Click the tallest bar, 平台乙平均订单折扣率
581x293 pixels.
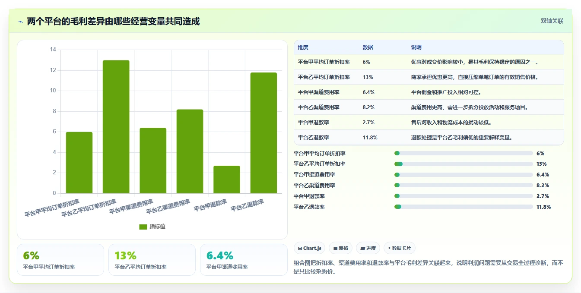[x=116, y=127]
